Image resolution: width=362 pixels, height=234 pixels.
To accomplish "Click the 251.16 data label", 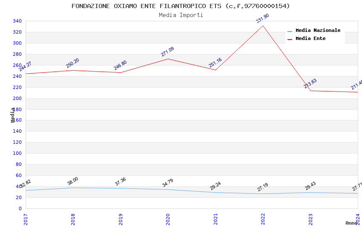I will click(215, 63).
